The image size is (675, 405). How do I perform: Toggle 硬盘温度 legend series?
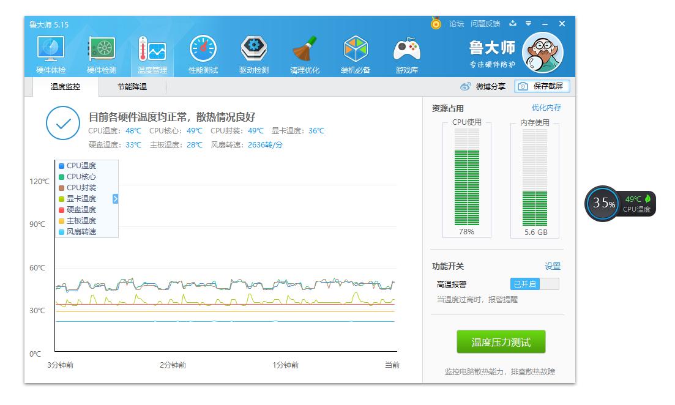[78, 210]
